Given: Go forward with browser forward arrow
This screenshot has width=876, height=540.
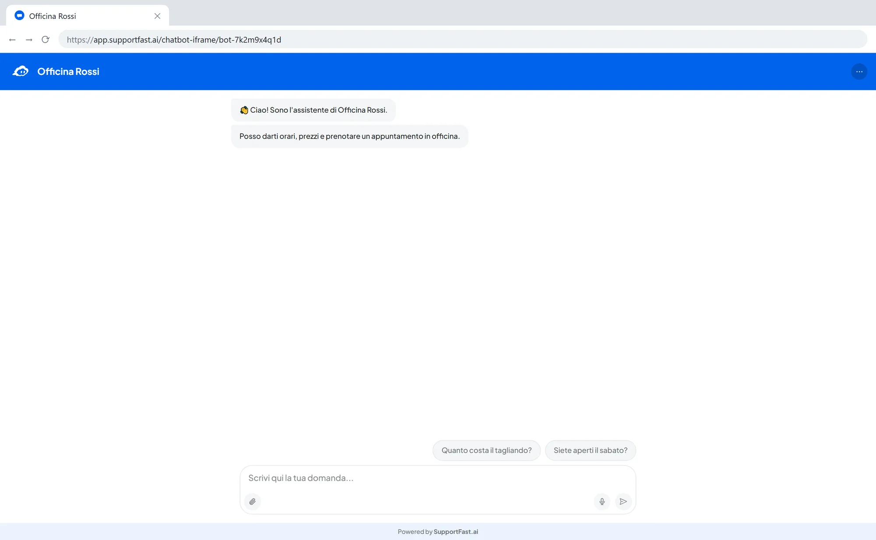Looking at the screenshot, I should 29,39.
